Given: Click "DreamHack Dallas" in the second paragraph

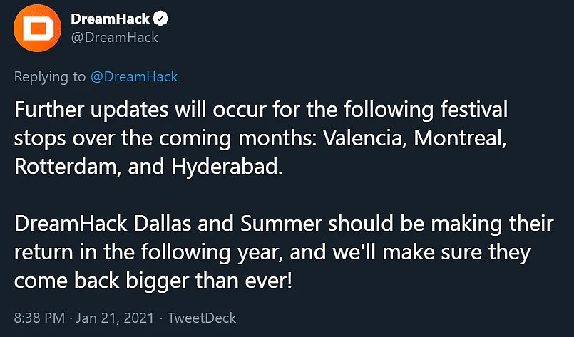Looking at the screenshot, I should pos(103,224).
